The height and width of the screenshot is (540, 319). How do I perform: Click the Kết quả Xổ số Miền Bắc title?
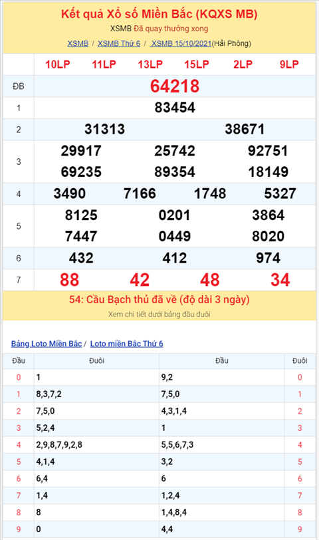click(x=159, y=14)
